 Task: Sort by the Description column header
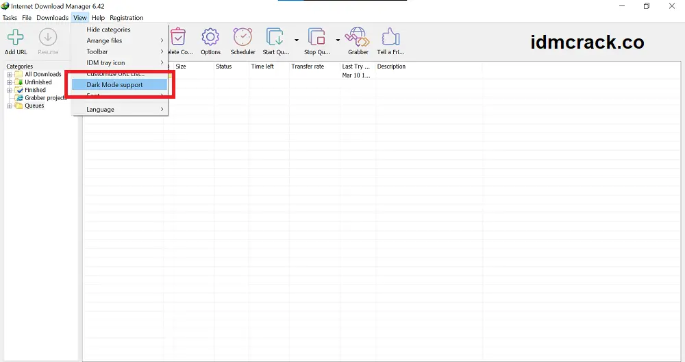tap(429, 67)
